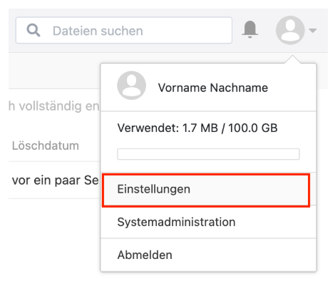Click the pointer notch atop the user menu
This screenshot has width=335, height=286.
point(292,59)
